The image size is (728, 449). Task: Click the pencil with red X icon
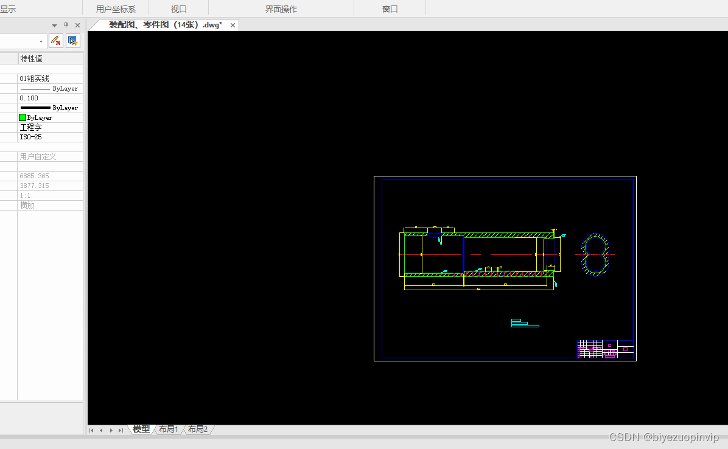[56, 41]
